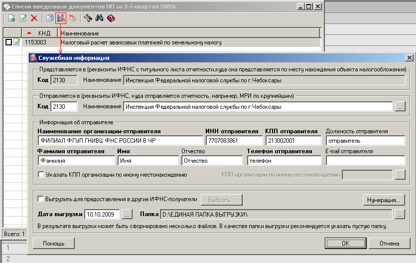Click the Имя field
Image resolution: width=416 pixels, height=263 pixels.
(x=148, y=161)
